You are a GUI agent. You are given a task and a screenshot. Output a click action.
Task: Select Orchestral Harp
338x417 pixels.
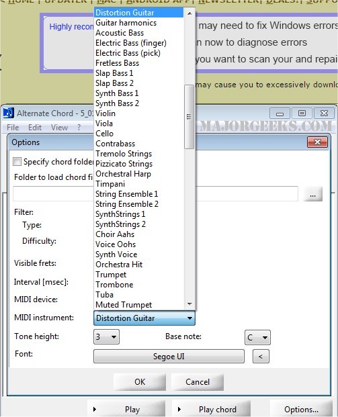coord(139,174)
